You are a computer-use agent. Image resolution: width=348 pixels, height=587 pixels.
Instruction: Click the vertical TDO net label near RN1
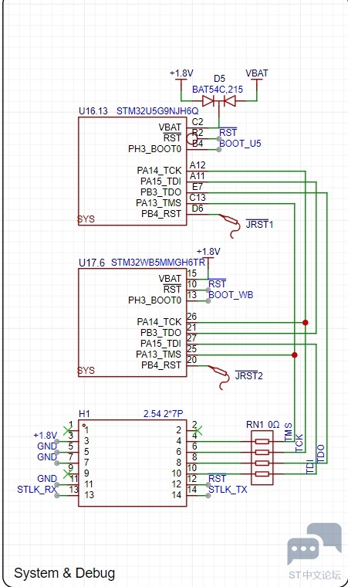pos(321,453)
